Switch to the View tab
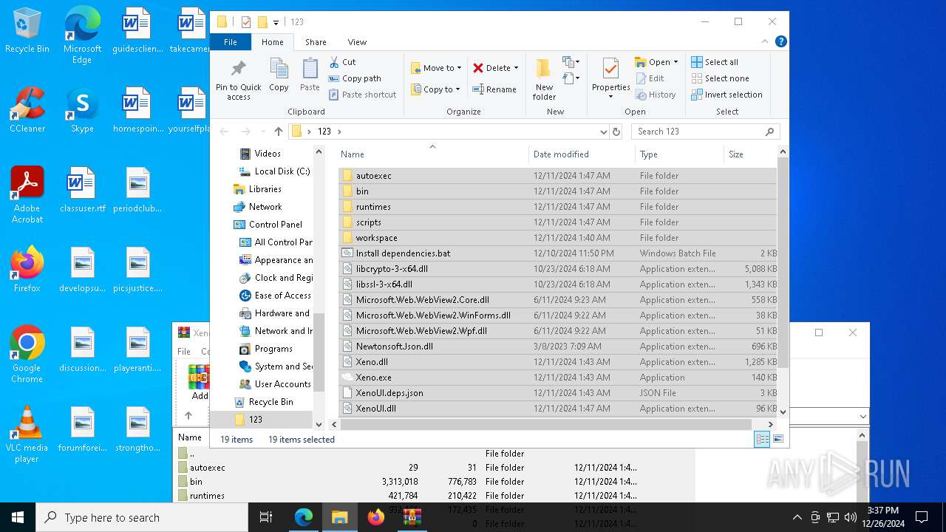This screenshot has height=532, width=946. (357, 42)
